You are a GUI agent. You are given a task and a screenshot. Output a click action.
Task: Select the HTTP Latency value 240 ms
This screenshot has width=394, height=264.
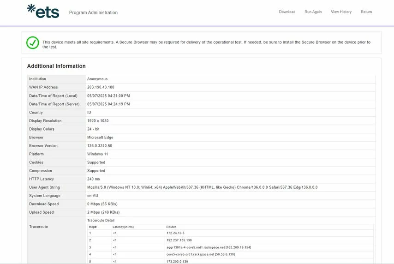94,179
